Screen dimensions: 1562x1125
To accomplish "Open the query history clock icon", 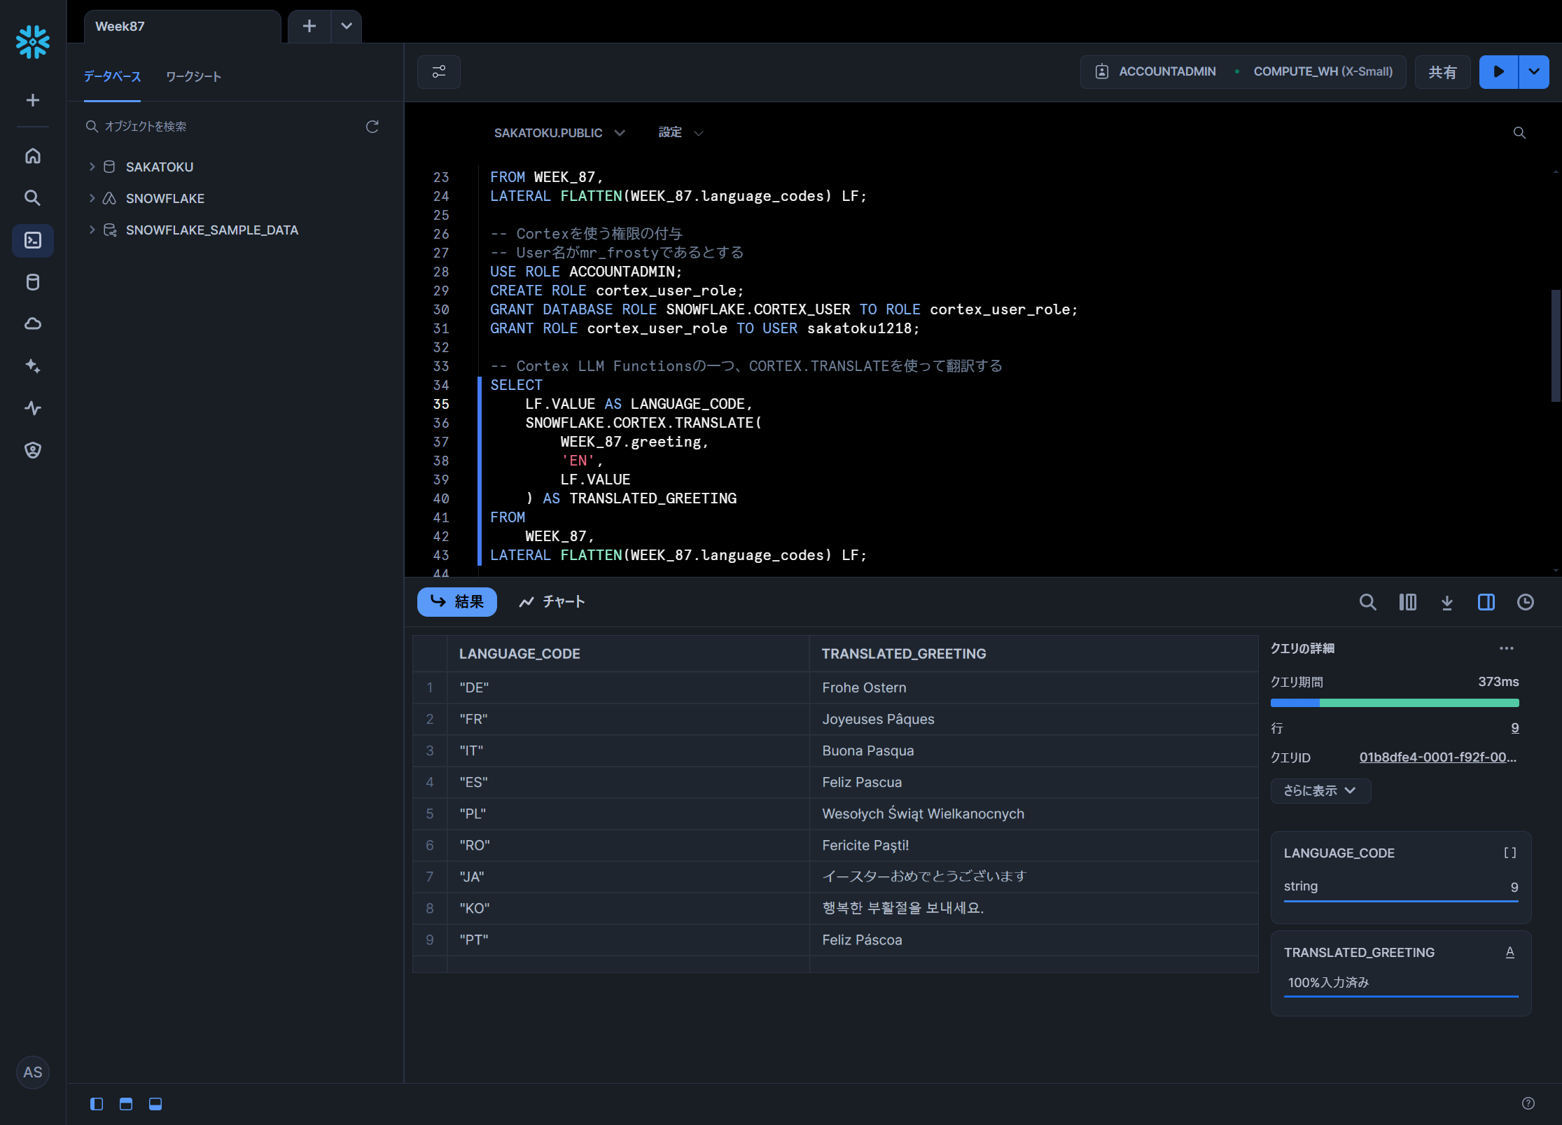I will 1525,602.
